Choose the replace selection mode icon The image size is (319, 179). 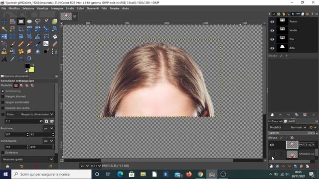(16, 86)
